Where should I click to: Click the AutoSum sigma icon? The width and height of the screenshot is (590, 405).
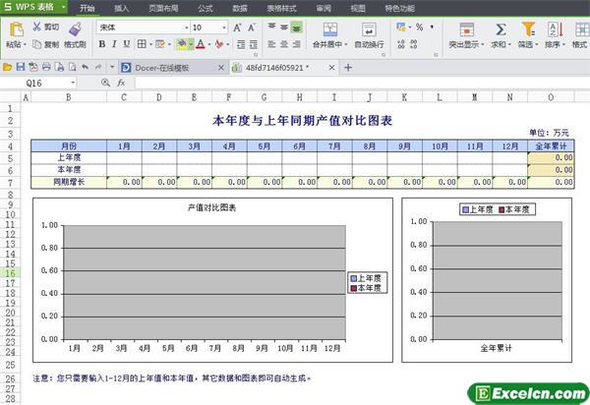click(x=501, y=29)
